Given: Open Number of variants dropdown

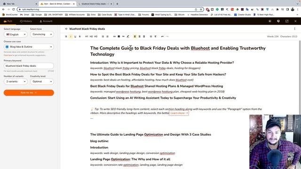Looking at the screenshot, I should [x=16, y=81].
